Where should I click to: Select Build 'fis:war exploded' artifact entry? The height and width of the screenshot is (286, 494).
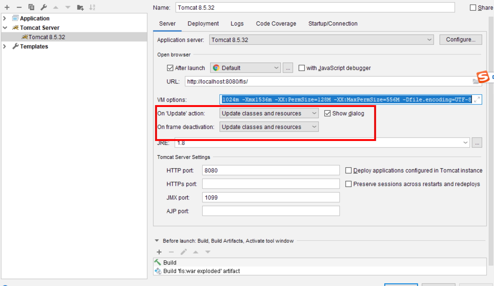(x=320, y=271)
